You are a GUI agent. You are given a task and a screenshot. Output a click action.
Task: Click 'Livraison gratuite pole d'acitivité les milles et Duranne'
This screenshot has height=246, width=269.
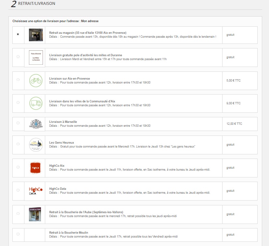[86, 55]
